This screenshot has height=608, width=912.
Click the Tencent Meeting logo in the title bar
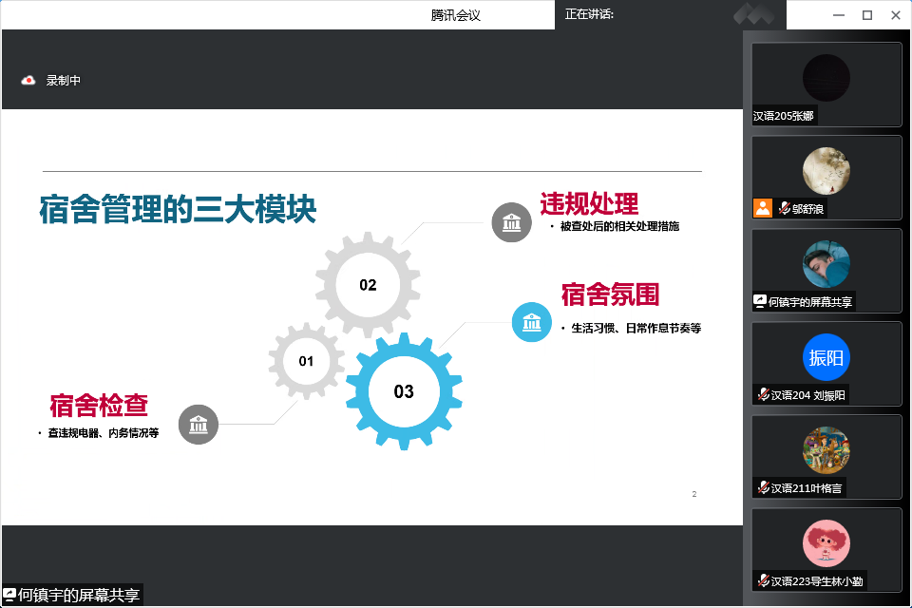[759, 14]
